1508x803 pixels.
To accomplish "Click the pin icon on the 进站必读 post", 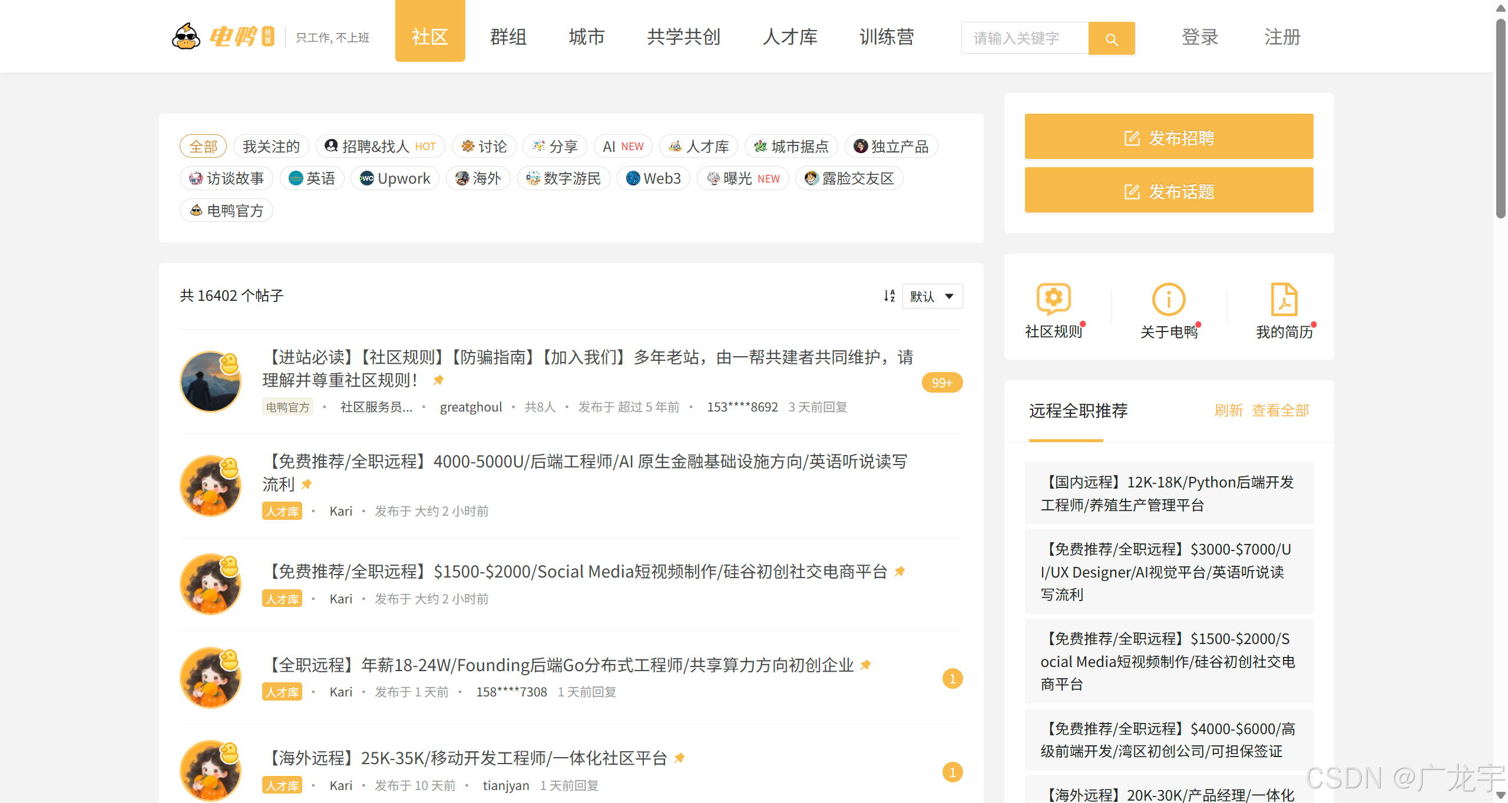I will pyautogui.click(x=438, y=380).
